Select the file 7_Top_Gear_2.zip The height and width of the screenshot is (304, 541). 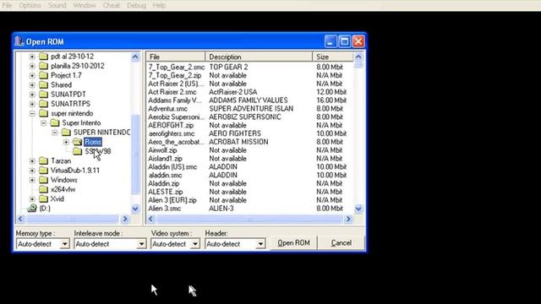(x=175, y=75)
